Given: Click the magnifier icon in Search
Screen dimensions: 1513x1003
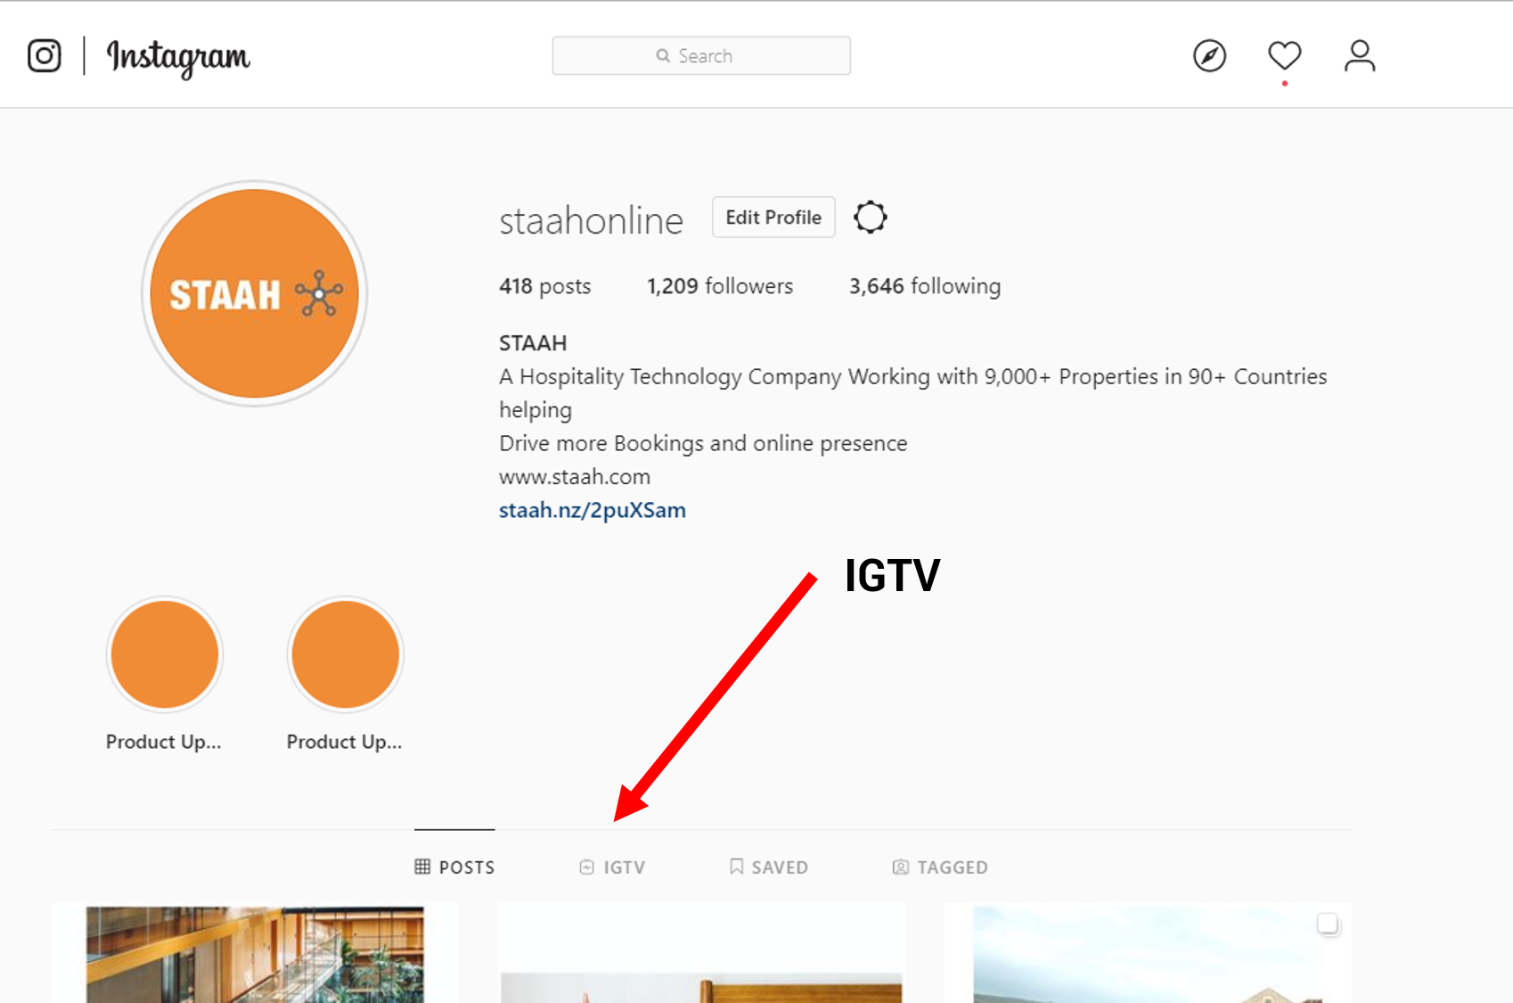Looking at the screenshot, I should (x=663, y=55).
